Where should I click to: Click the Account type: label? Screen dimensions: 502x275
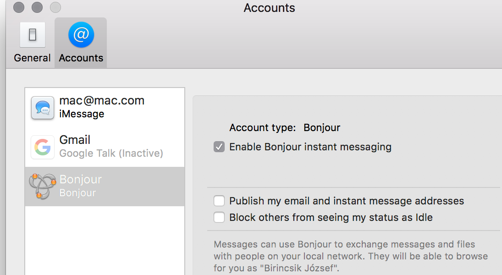(263, 128)
